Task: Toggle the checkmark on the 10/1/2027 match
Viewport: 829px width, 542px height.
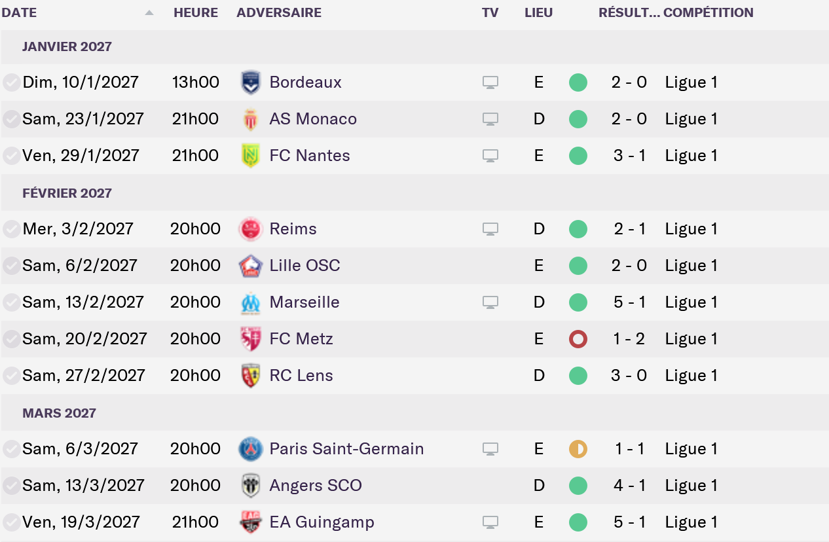Action: click(x=11, y=82)
